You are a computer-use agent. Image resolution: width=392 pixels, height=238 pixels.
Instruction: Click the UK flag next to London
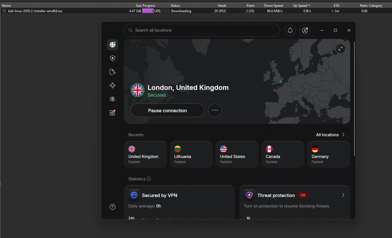(137, 90)
